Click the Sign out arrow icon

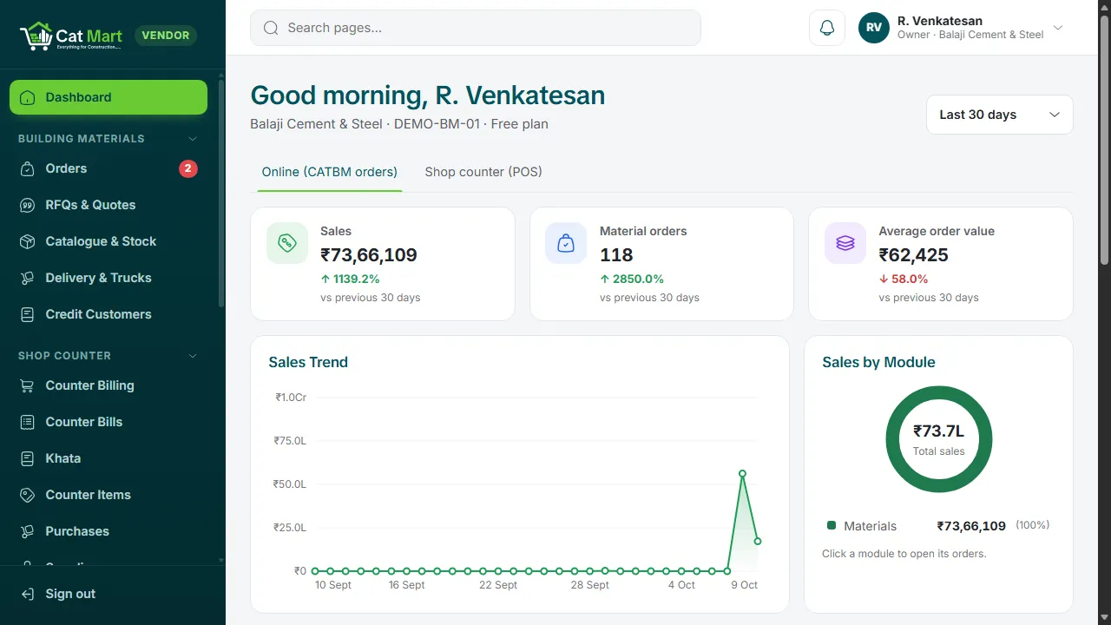click(28, 594)
